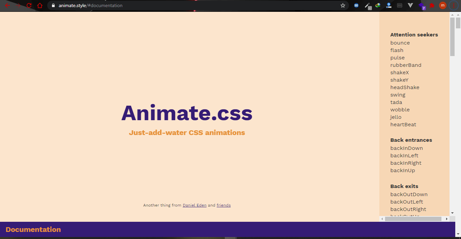Bookmark this page with the star icon

[x=343, y=5]
